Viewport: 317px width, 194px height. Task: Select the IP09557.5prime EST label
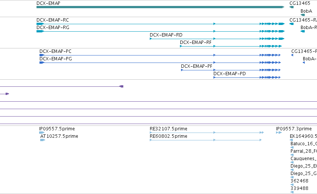(x=57, y=129)
